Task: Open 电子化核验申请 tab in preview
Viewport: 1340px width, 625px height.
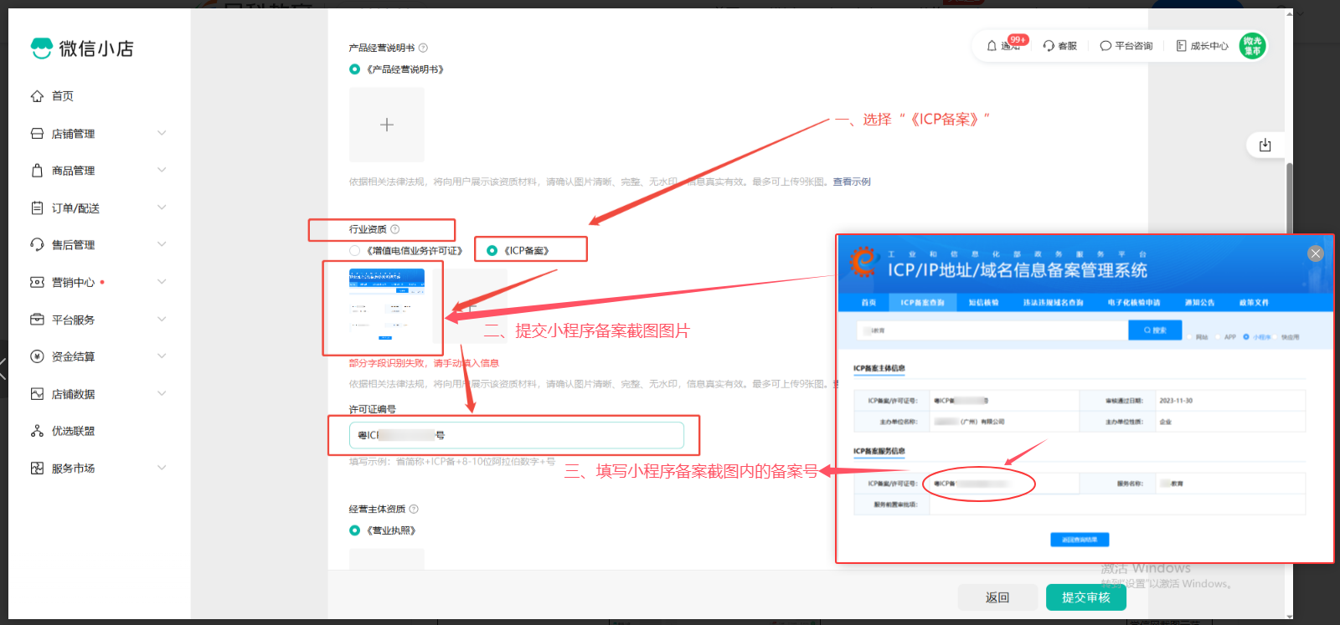Action: (1134, 303)
